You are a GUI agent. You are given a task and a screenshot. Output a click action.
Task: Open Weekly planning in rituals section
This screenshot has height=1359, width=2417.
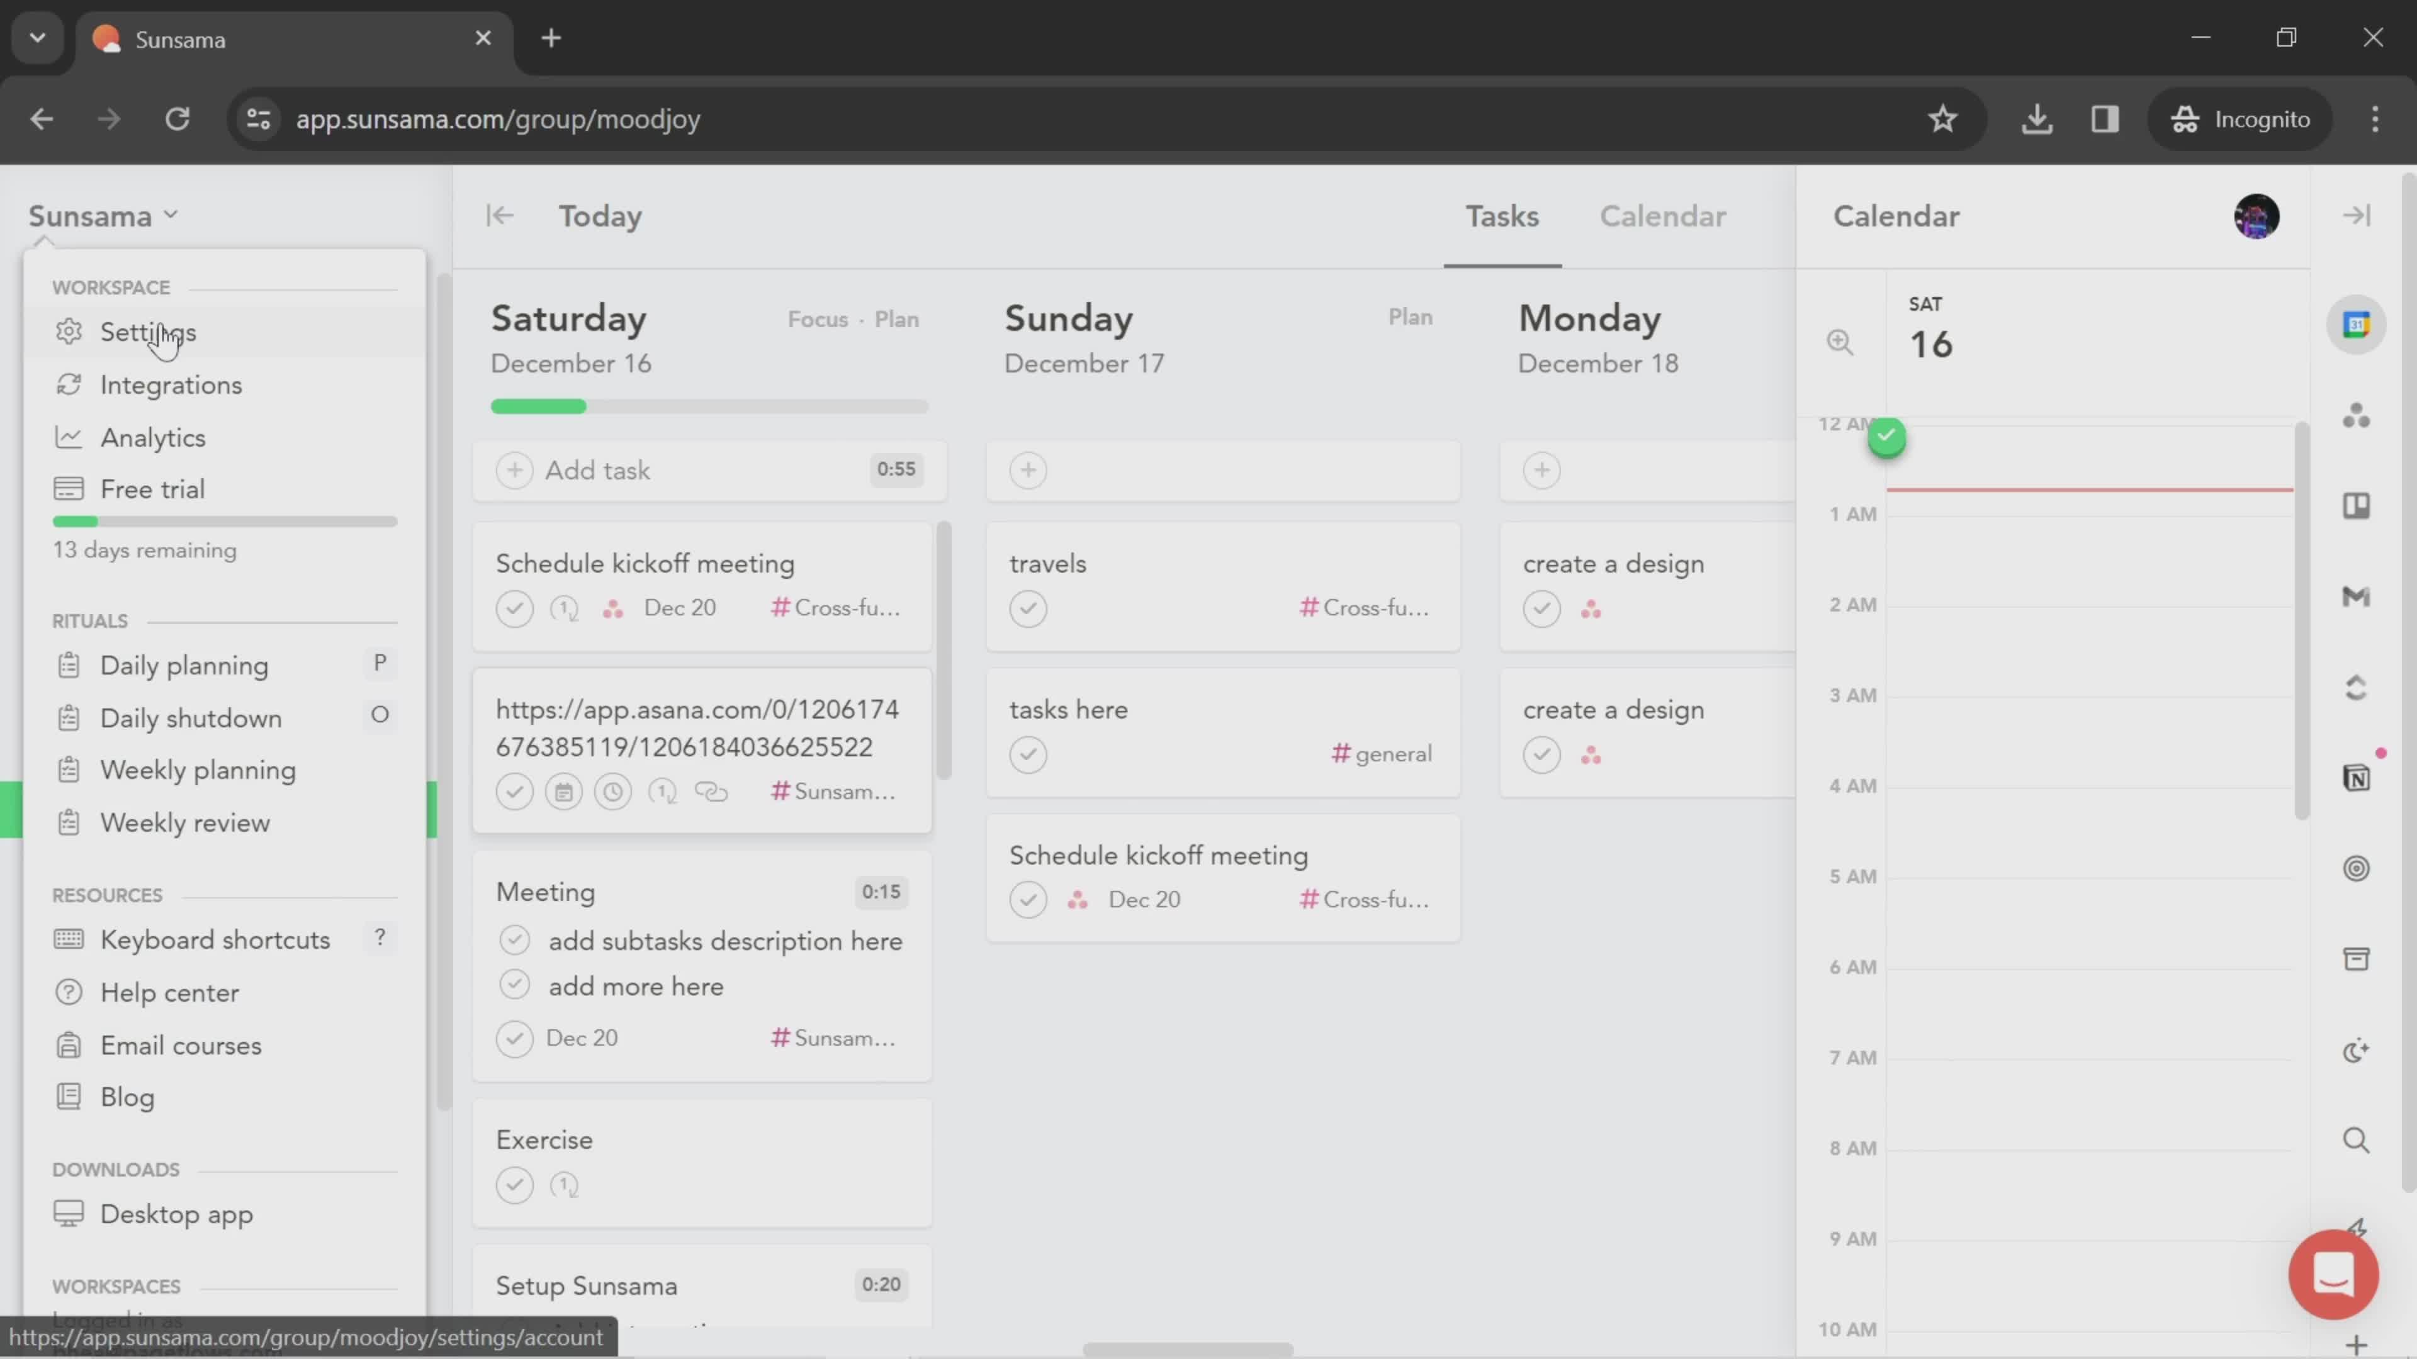click(x=198, y=768)
